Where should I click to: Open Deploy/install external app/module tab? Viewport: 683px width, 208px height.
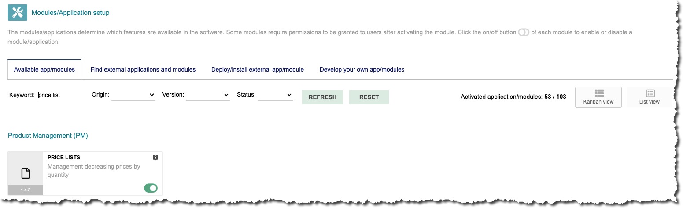click(x=258, y=69)
